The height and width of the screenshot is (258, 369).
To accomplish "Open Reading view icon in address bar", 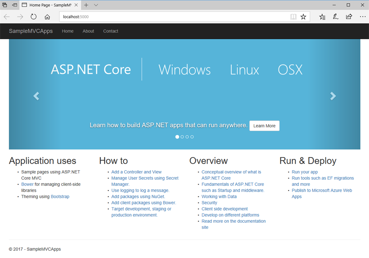I will (x=293, y=17).
